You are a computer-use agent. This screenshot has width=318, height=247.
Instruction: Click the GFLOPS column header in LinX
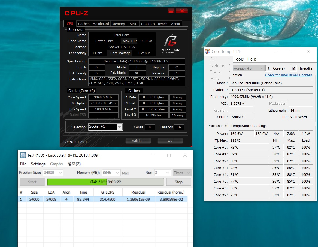pos(108,192)
